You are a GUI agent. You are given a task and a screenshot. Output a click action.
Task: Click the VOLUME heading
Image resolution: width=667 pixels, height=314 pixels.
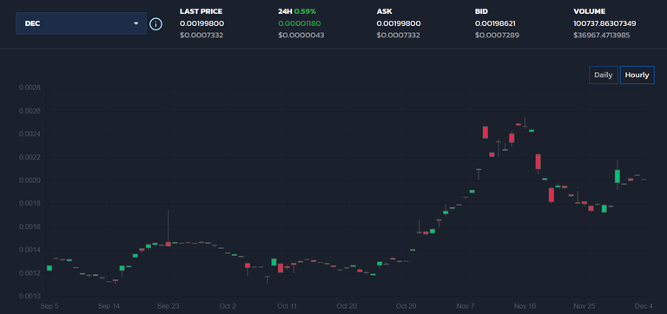[589, 11]
